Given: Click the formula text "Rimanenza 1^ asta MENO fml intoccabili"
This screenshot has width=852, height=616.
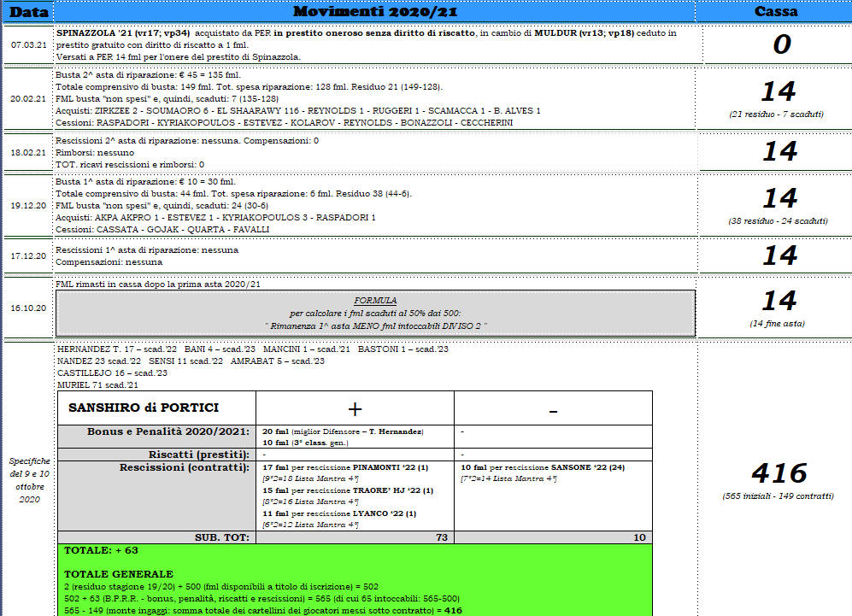Looking at the screenshot, I should tap(375, 326).
